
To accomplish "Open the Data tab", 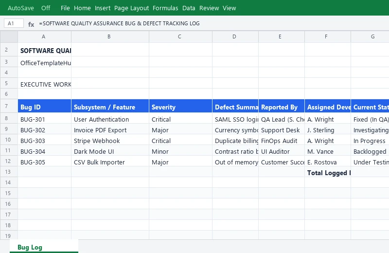I will (x=189, y=8).
